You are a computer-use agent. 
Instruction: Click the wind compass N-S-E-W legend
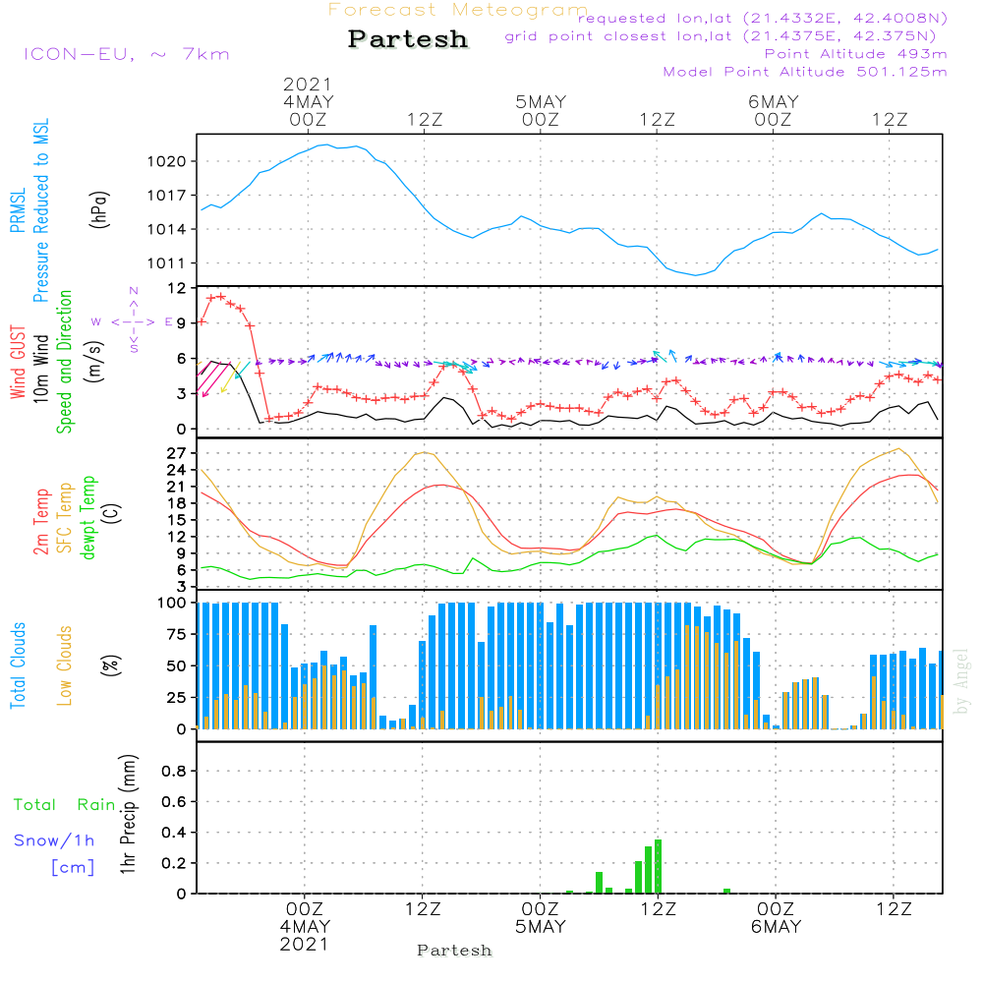(x=133, y=321)
